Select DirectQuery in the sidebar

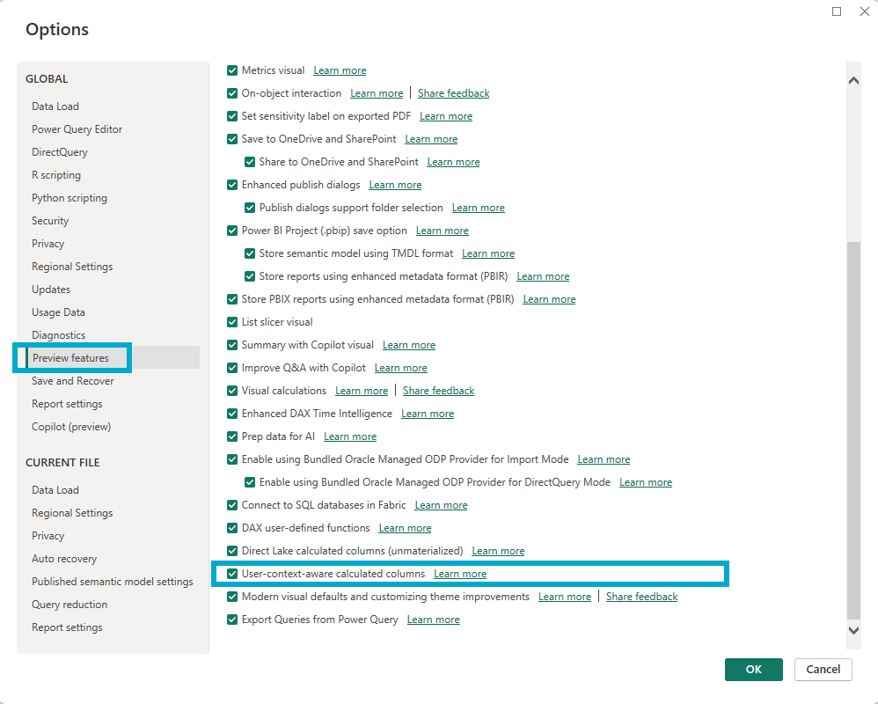(59, 152)
